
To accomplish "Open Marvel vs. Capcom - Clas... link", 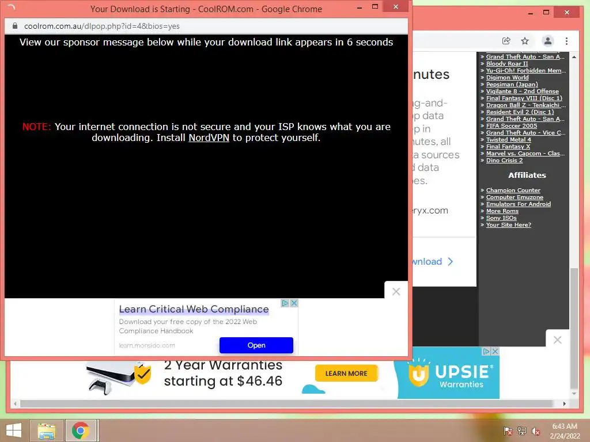I will (525, 153).
